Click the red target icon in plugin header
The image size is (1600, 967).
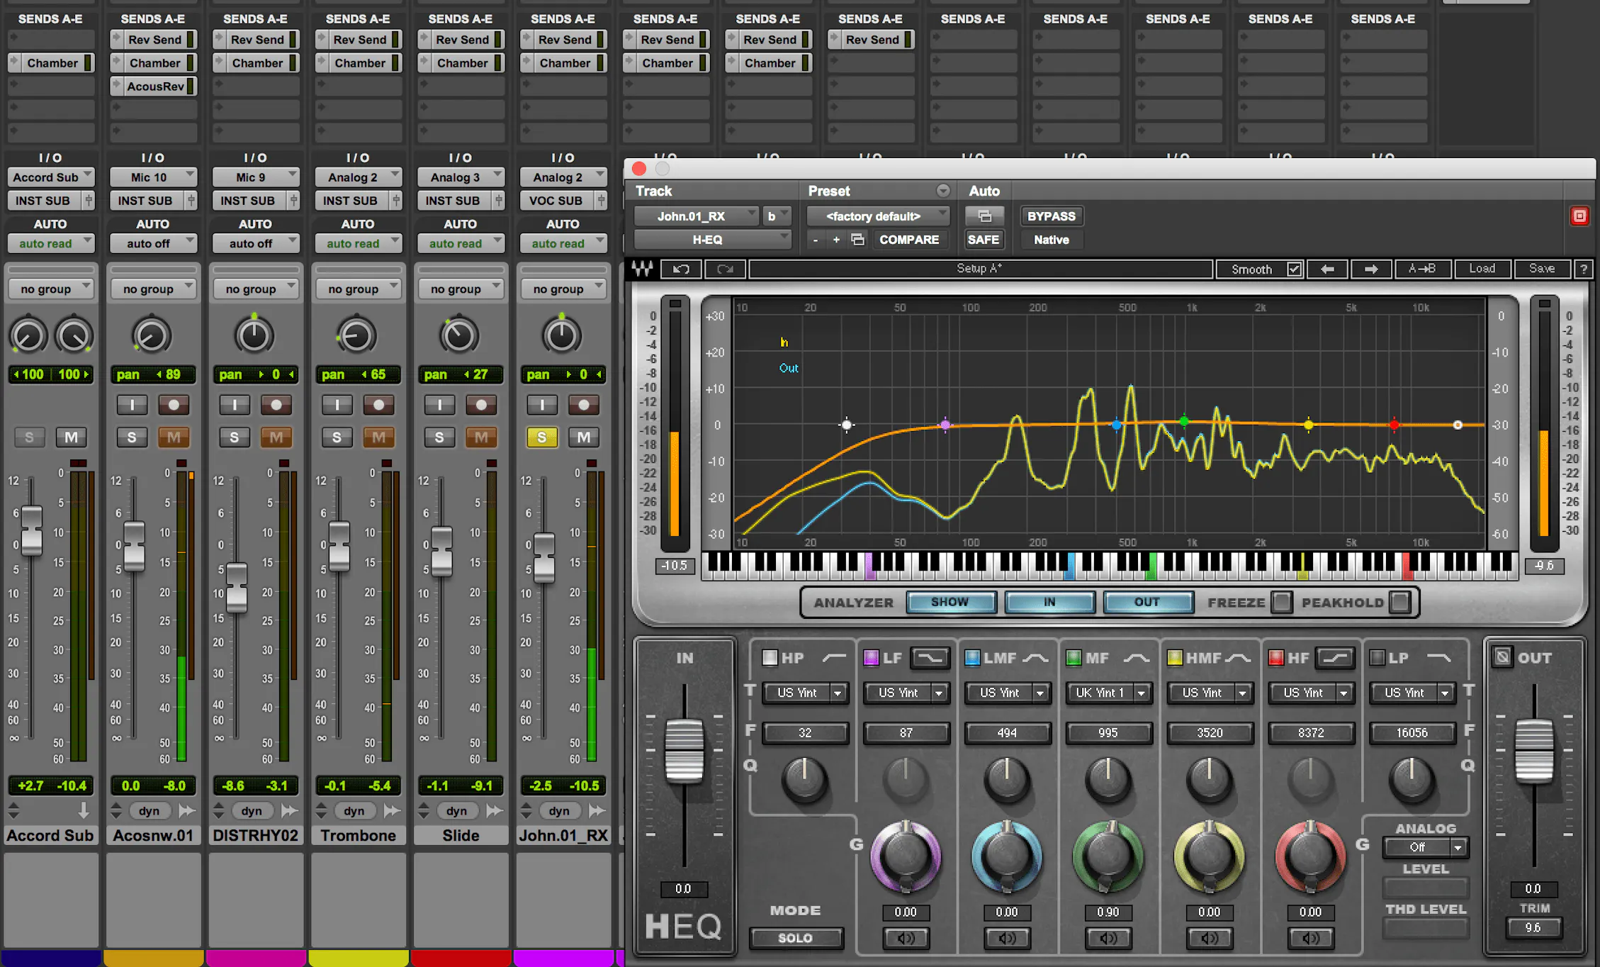click(1579, 216)
